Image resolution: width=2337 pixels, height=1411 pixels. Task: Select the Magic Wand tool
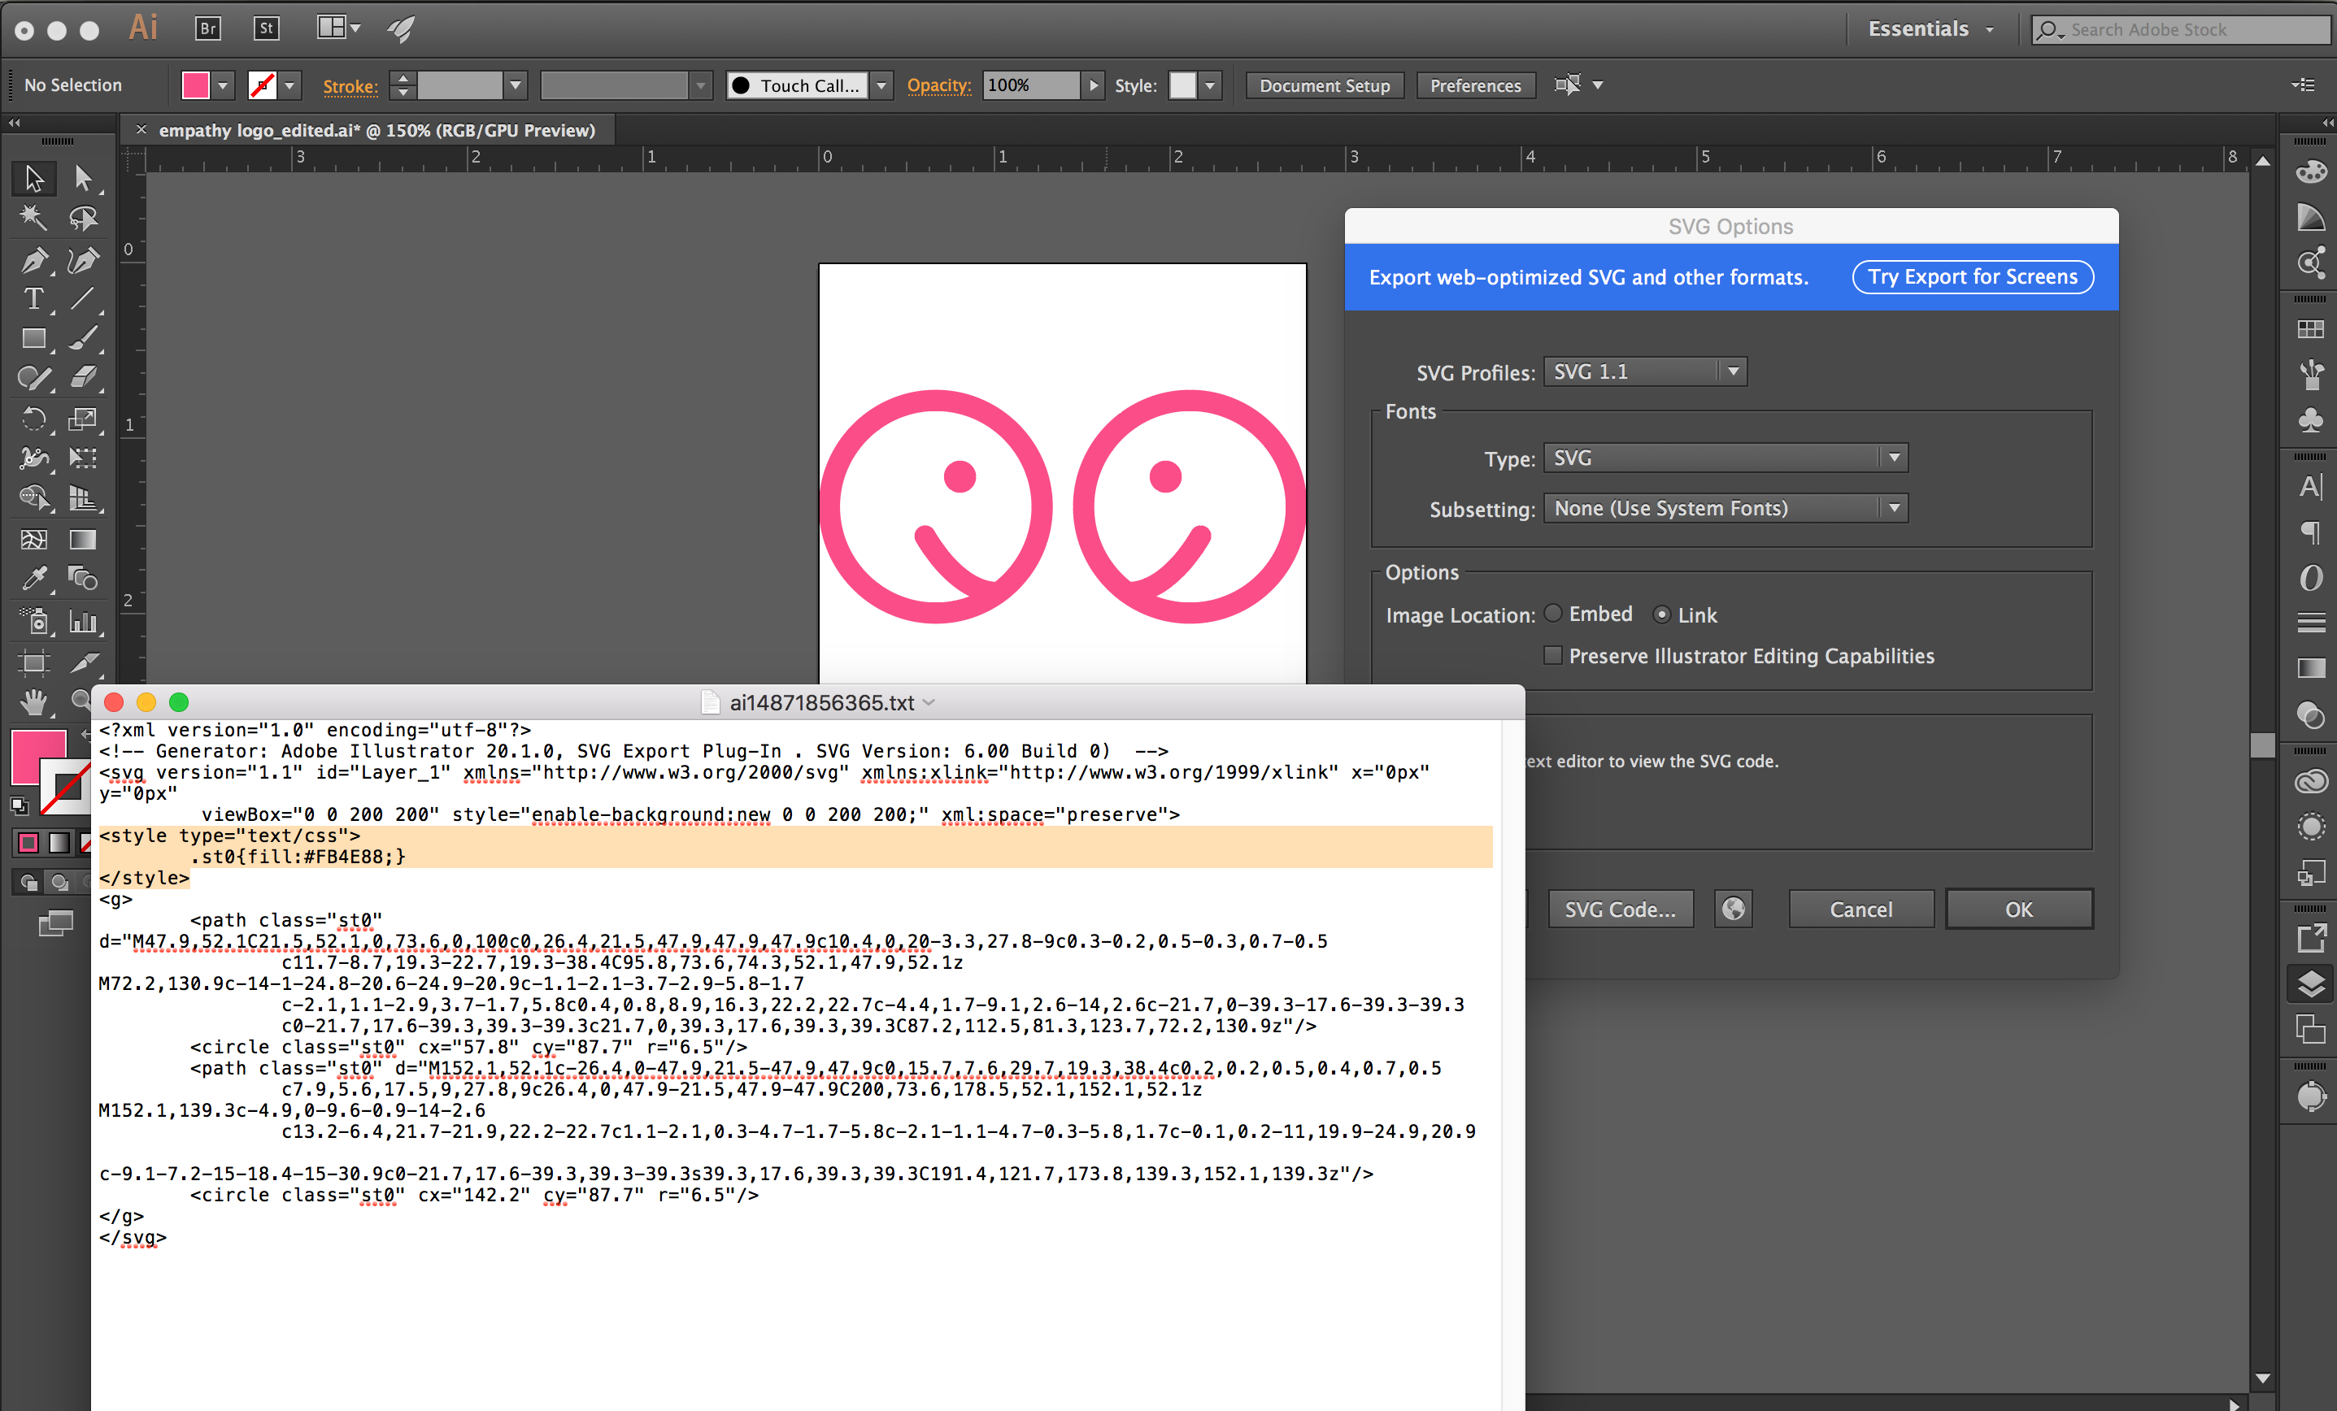tap(34, 218)
